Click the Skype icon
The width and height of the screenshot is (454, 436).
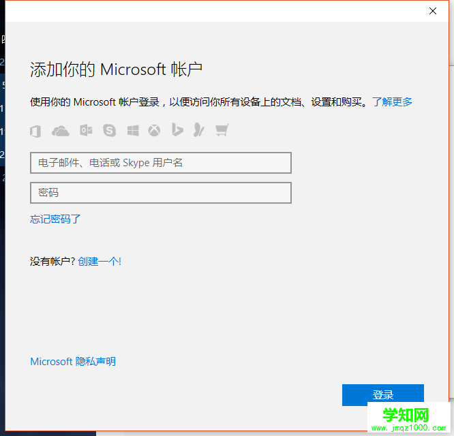point(110,131)
